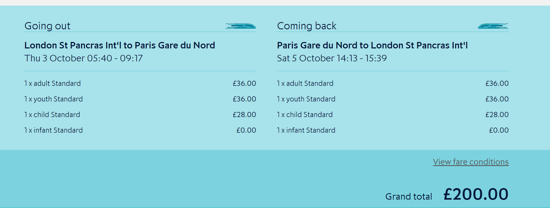550x208 pixels.
Task: Click the outbound train icon beside Going out
Action: pyautogui.click(x=241, y=26)
